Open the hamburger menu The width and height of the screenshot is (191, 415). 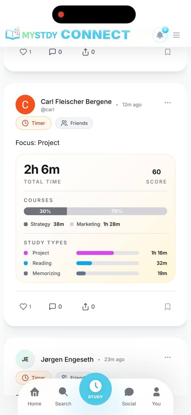(x=176, y=35)
